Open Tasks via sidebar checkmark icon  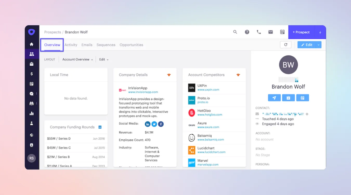coord(32,94)
